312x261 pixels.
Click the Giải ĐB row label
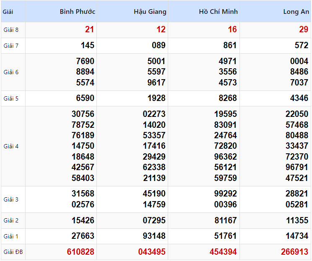point(13,252)
